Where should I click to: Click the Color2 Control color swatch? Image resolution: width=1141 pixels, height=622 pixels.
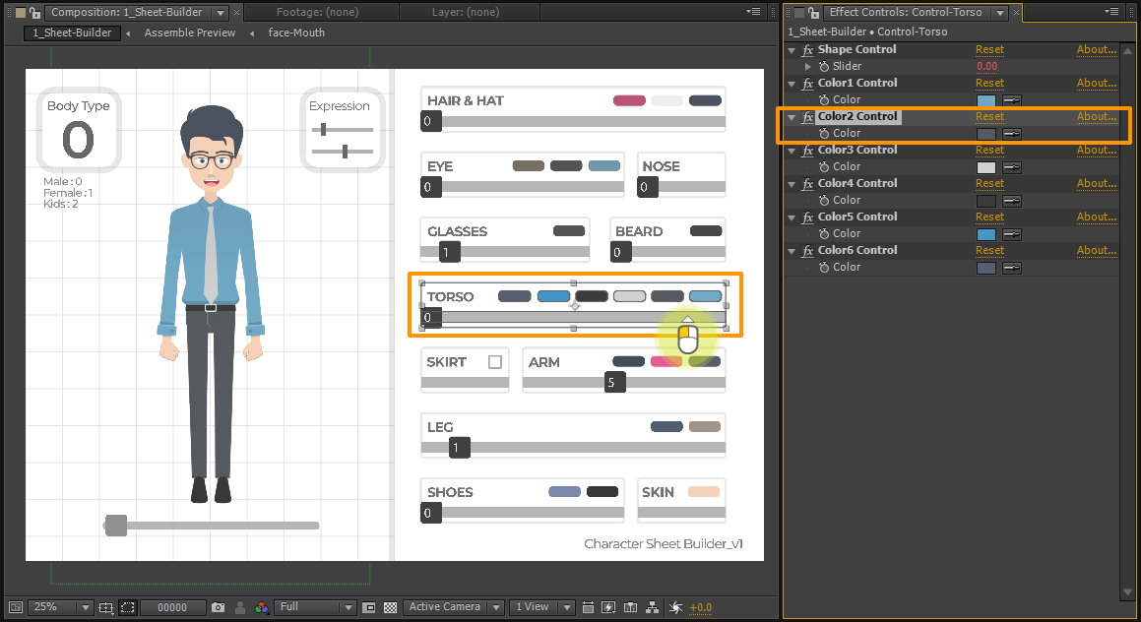coord(985,134)
